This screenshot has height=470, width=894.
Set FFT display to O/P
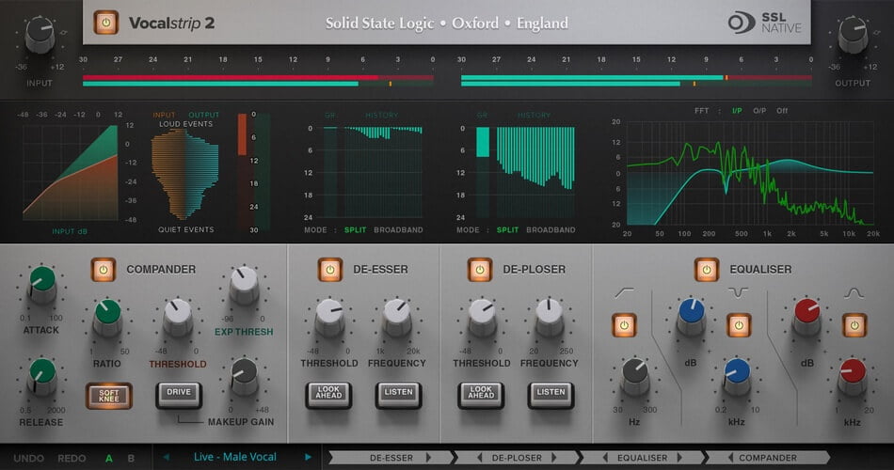[758, 110]
